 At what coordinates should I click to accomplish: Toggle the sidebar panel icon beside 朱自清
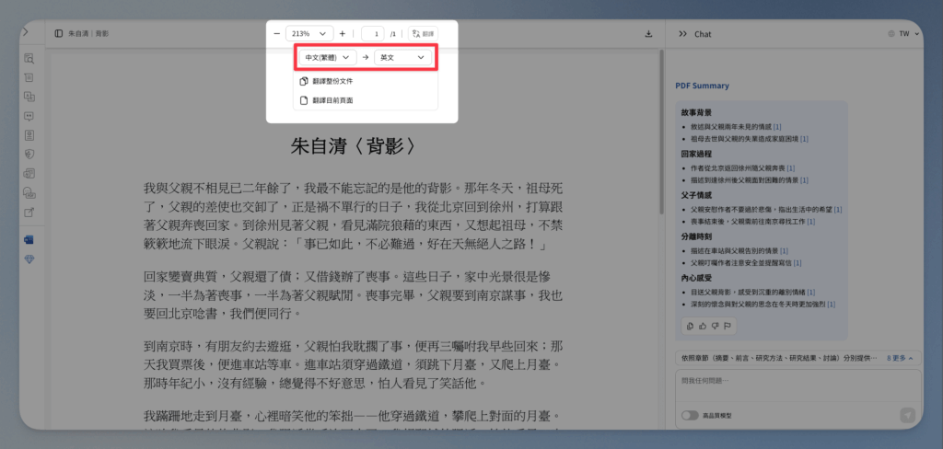pos(58,34)
